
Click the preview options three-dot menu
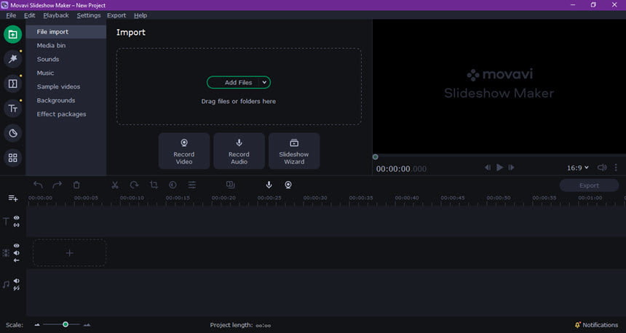coord(616,167)
